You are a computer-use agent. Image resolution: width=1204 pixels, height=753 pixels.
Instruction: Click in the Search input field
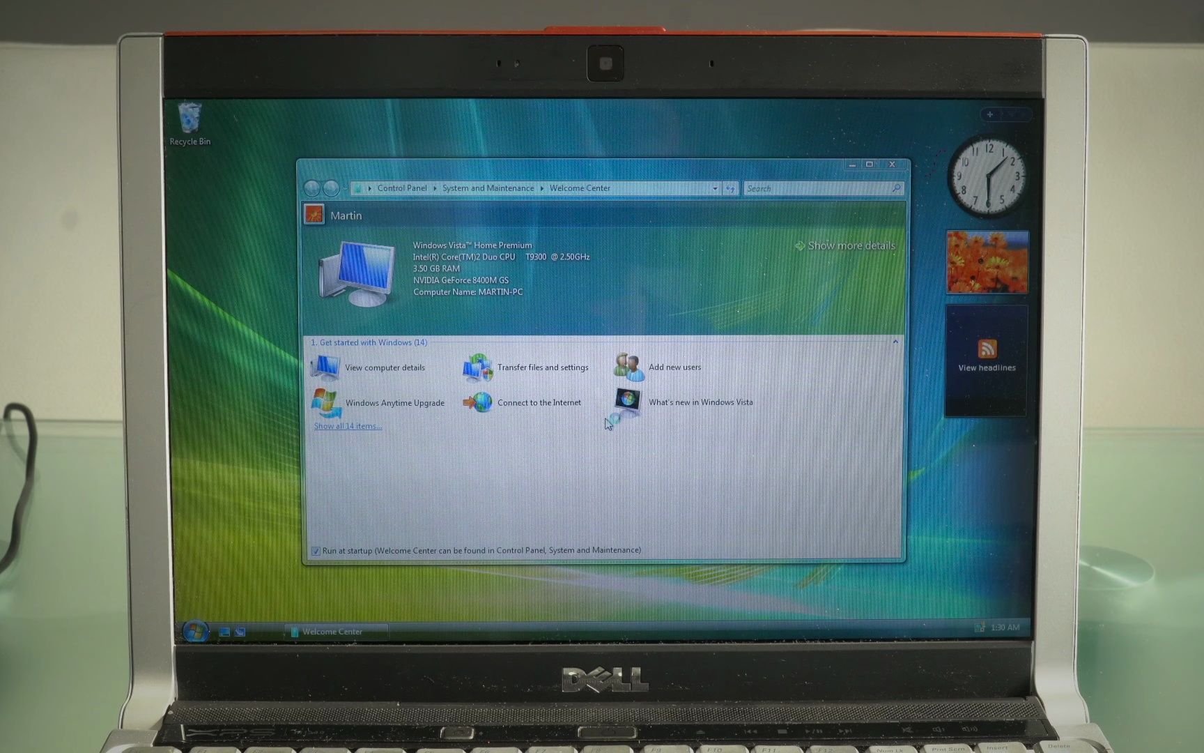pos(817,188)
